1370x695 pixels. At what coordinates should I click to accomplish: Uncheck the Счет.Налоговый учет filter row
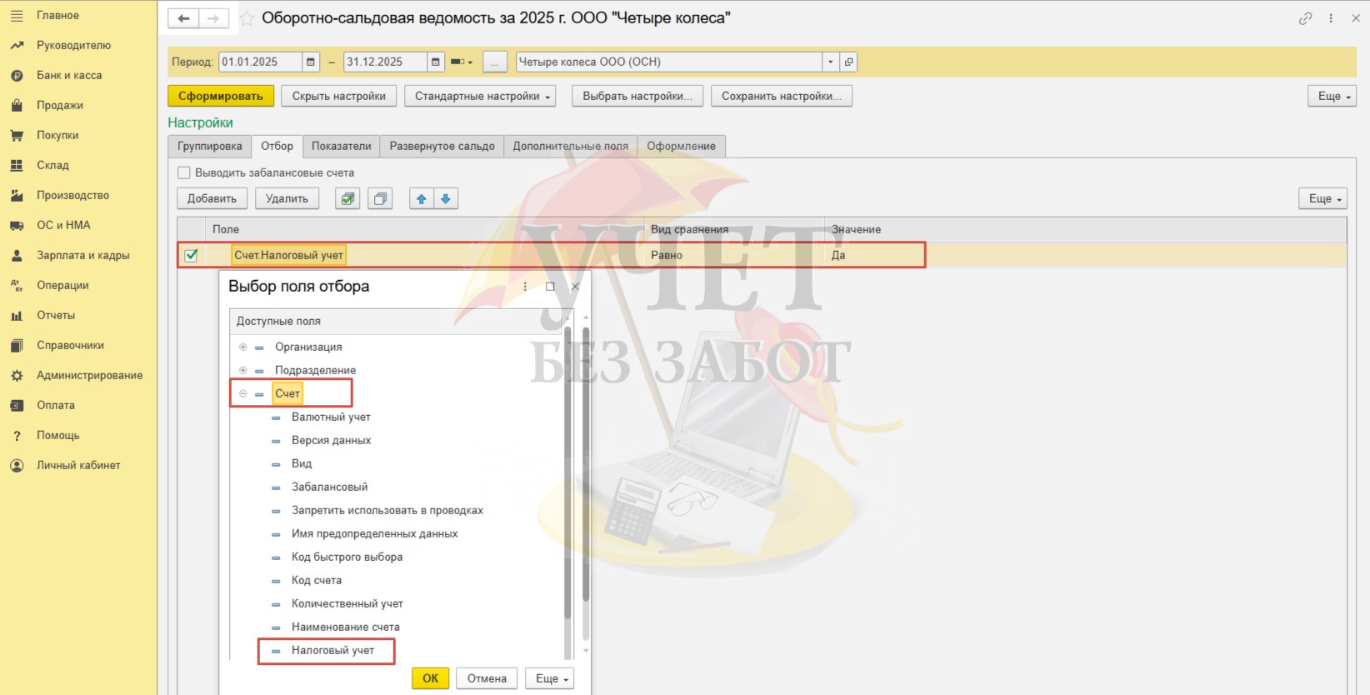(x=191, y=255)
